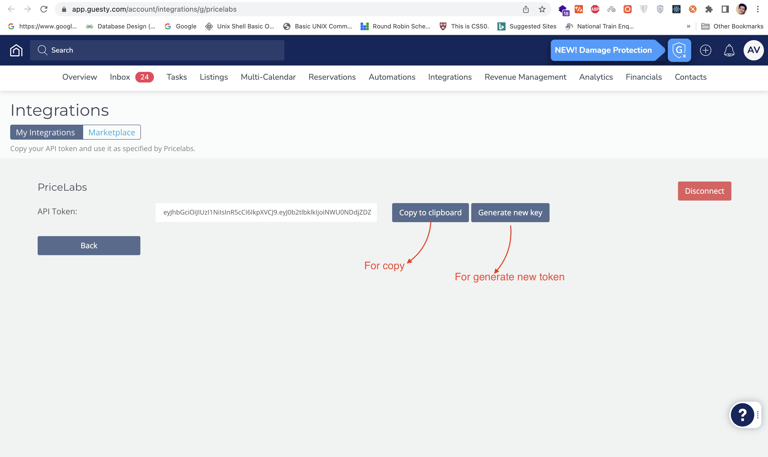Screen dimensions: 768x457
Task: Go forward in browser history
Action: 27,9
